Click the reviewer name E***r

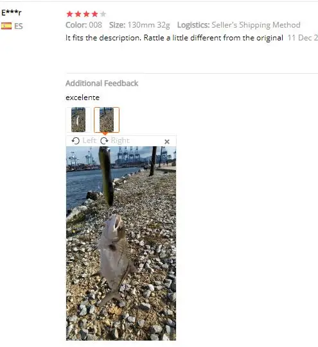[x=12, y=13]
